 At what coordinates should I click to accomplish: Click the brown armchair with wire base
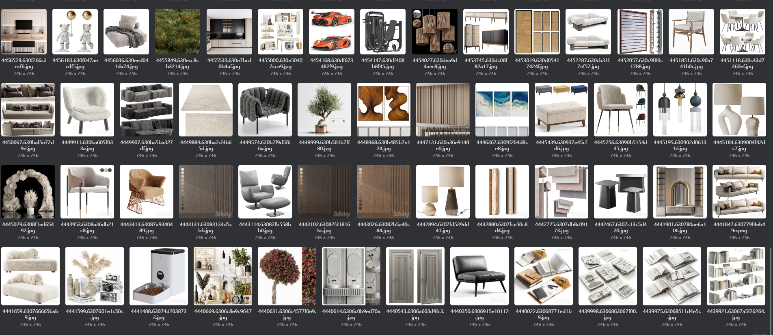[x=146, y=192]
